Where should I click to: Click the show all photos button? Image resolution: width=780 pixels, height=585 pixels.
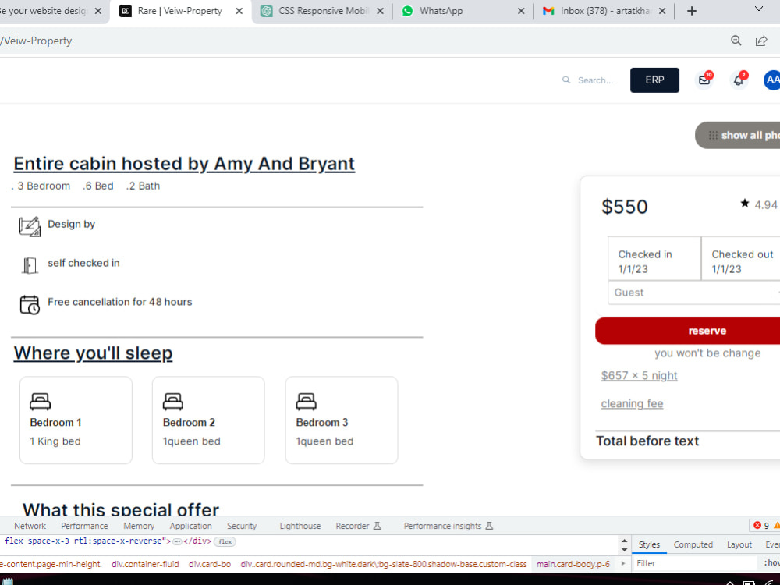tap(738, 135)
